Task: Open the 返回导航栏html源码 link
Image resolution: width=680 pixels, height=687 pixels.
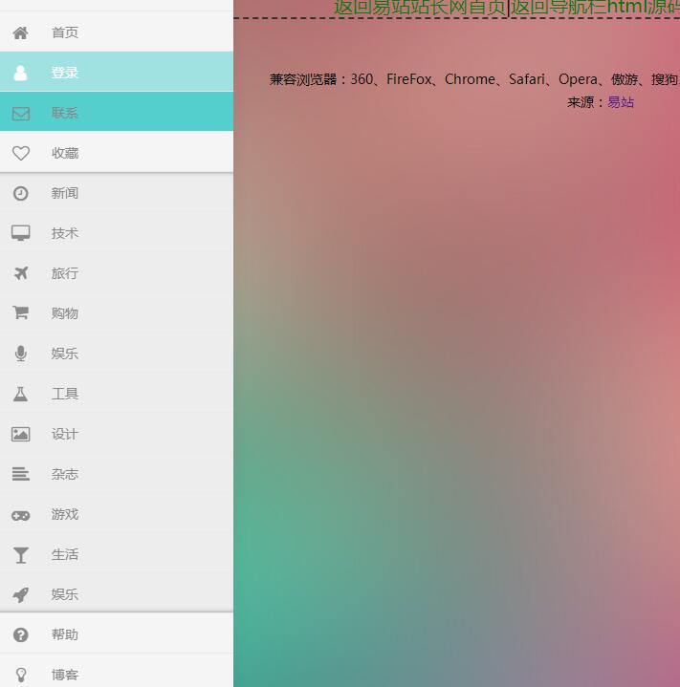Action: coord(595,8)
